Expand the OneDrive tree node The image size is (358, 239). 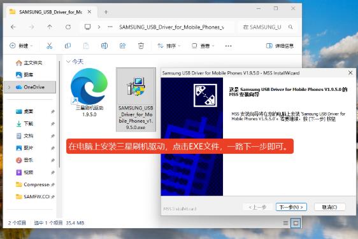[x=9, y=87]
